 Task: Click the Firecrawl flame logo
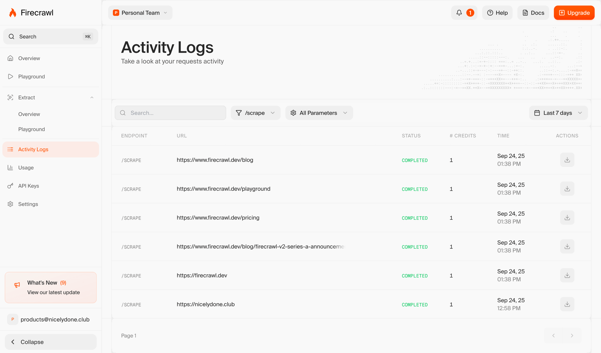(13, 12)
